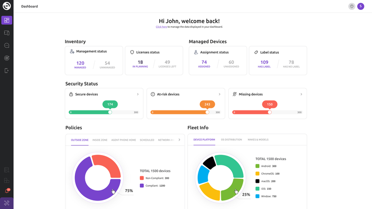Screen dimensions: 372x209
Task: Click the target icon in sidebar
Action: (6, 58)
